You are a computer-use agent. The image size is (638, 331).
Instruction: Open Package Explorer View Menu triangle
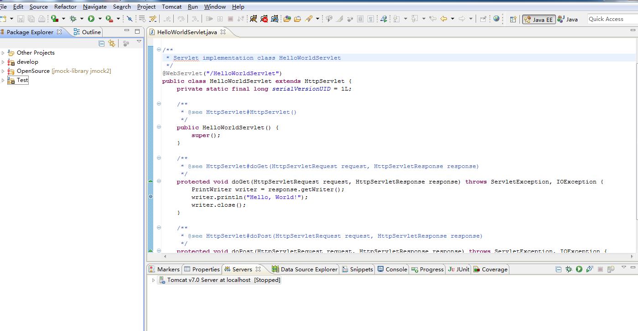click(139, 41)
